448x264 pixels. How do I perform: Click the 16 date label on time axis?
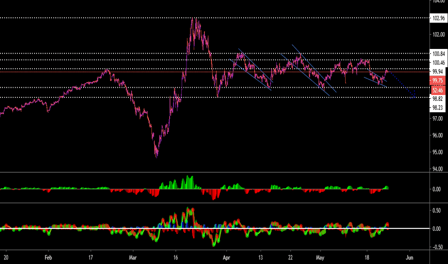[175, 257]
